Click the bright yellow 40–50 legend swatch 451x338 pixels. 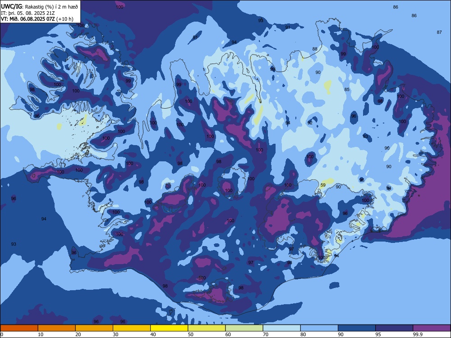pos(169,328)
